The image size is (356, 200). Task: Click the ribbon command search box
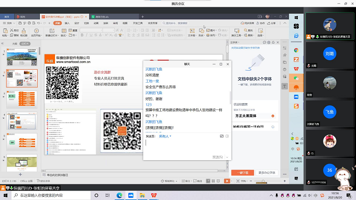point(175,23)
